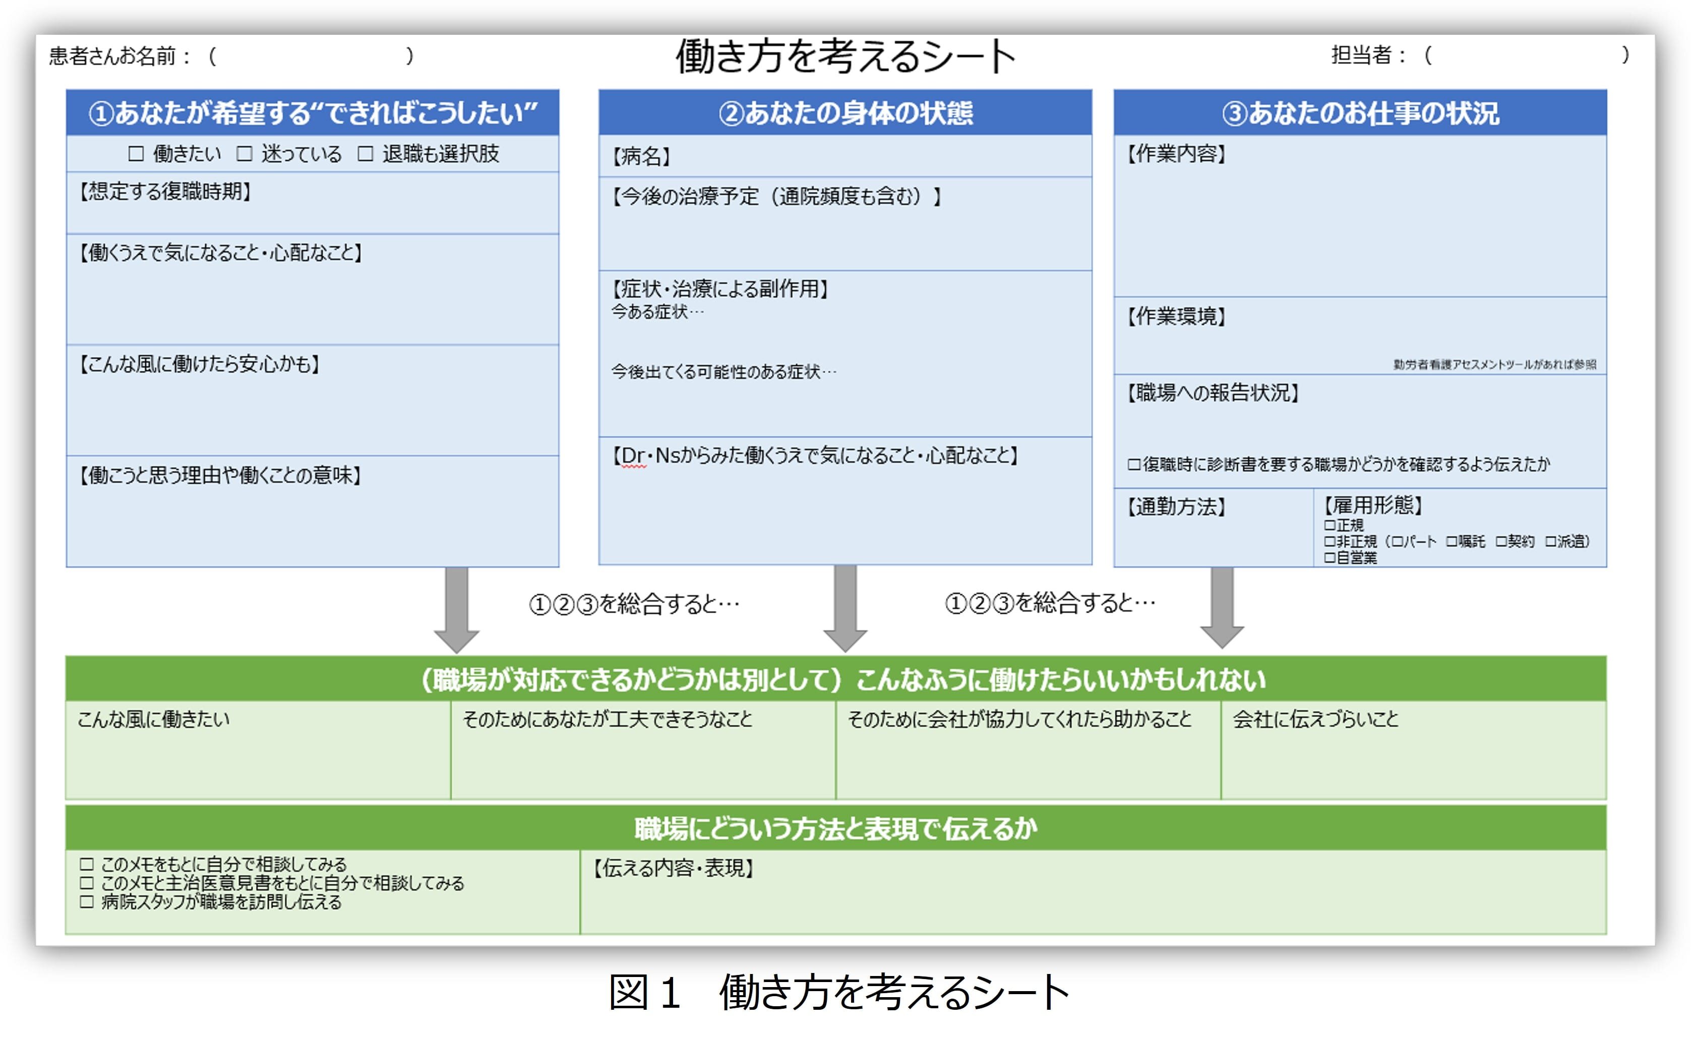
Task: Check the 復職時に診断書 confirmation checkbox
Action: click(x=1134, y=465)
